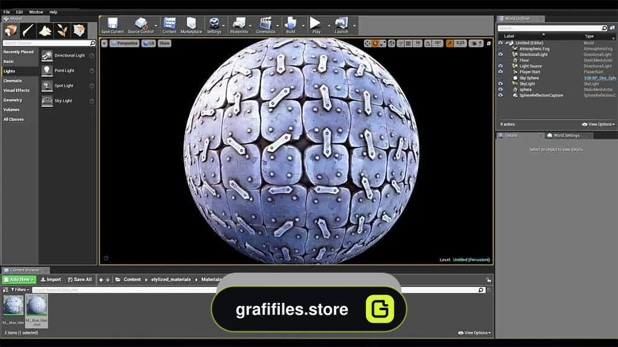The height and width of the screenshot is (347, 618).
Task: Select the Point Light icon
Action: (x=47, y=70)
